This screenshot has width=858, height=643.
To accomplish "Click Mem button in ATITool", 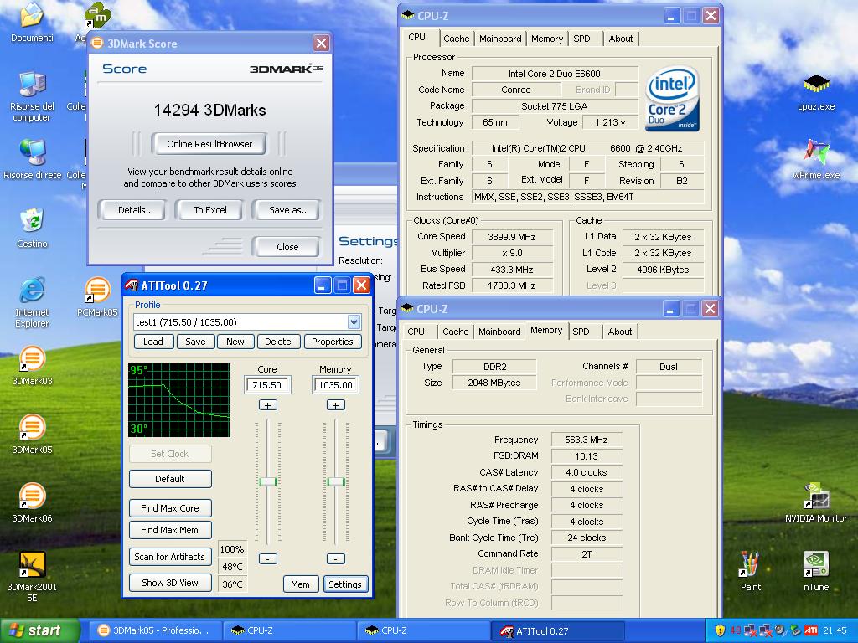I will (300, 584).
